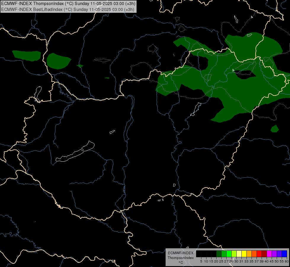Click the legend tick value 60
The image size is (290, 267).
click(x=287, y=261)
